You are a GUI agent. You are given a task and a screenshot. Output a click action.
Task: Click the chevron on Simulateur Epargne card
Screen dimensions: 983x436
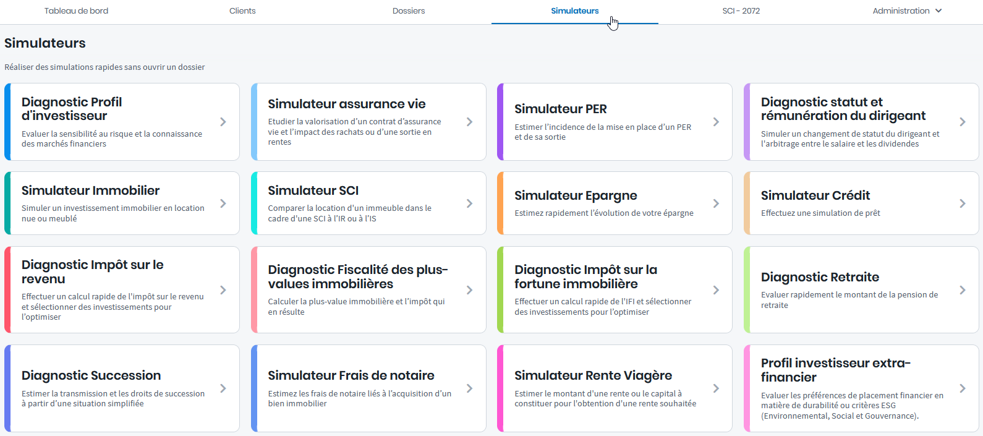click(716, 203)
